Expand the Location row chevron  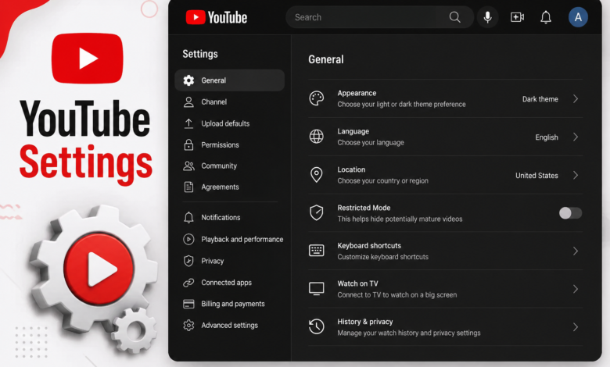pos(576,175)
